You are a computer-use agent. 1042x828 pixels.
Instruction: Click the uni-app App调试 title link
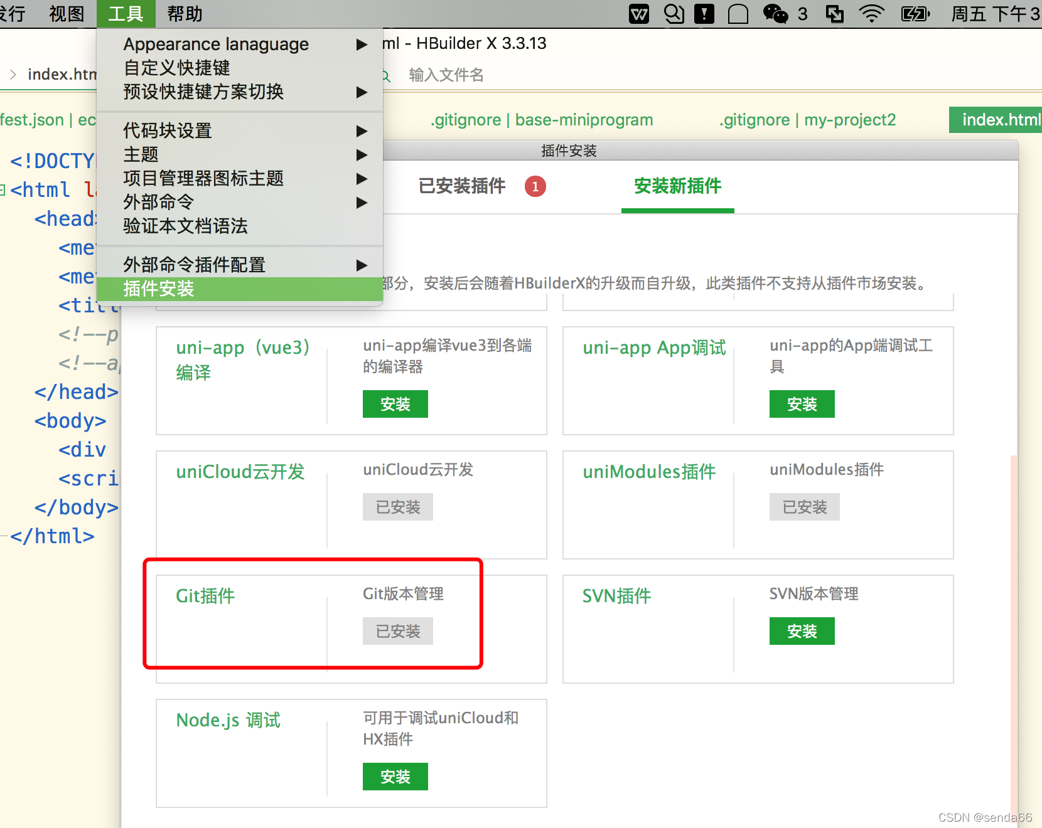pos(655,348)
